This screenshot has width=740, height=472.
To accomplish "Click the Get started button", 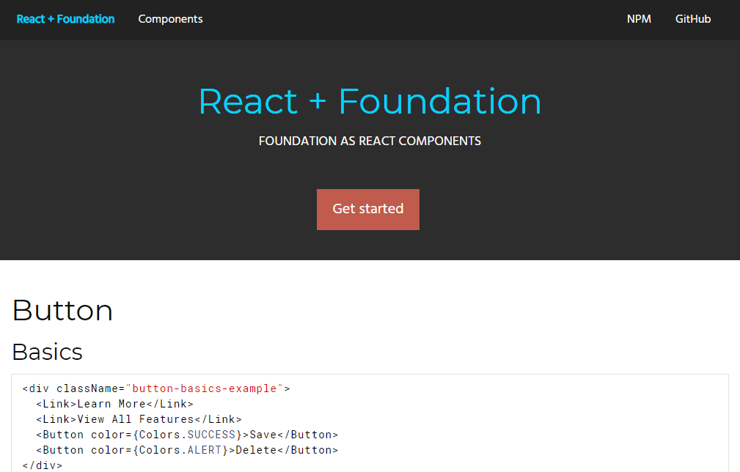I will (368, 210).
